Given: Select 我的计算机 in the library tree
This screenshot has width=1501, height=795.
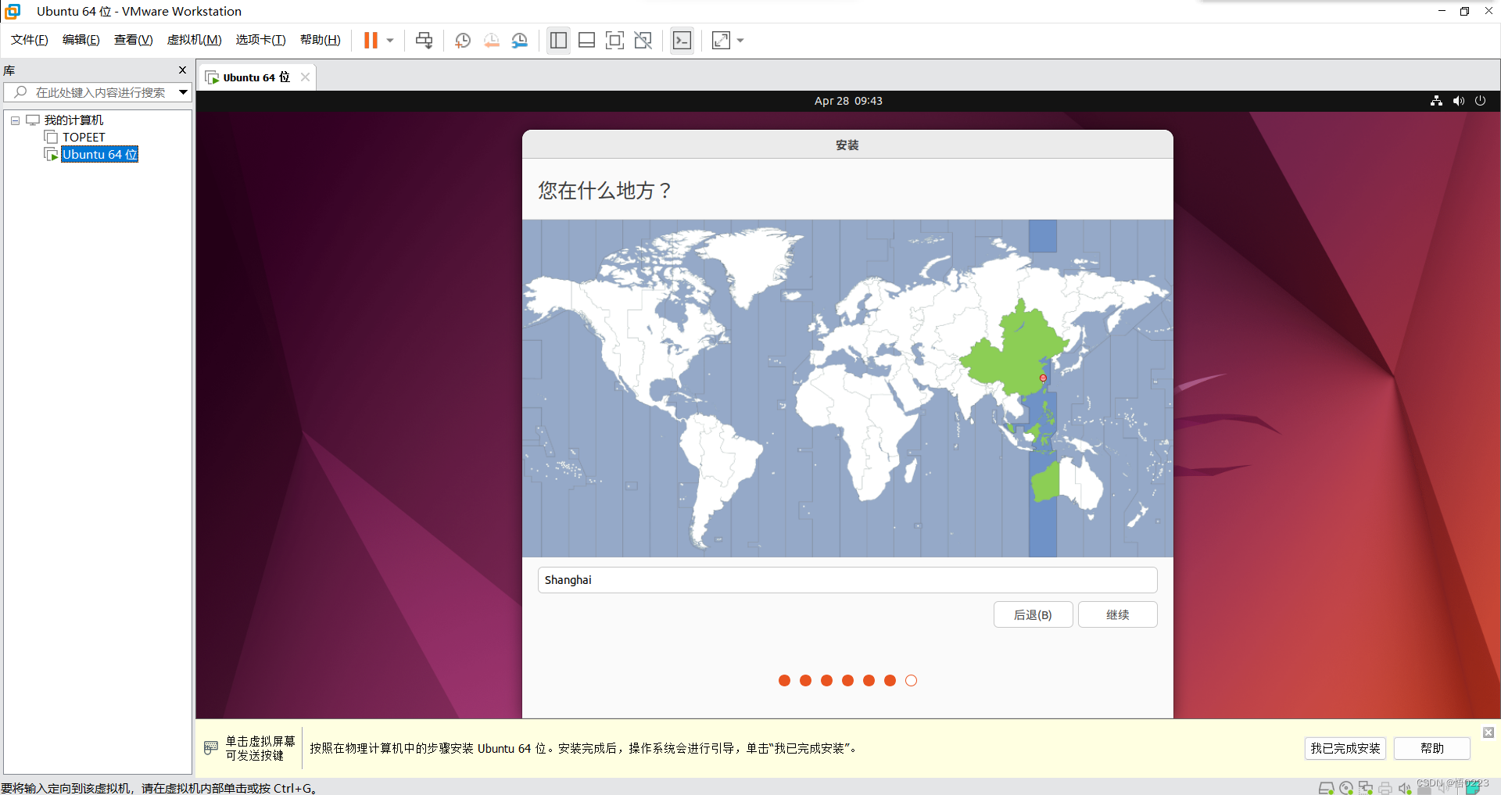Looking at the screenshot, I should coord(73,120).
